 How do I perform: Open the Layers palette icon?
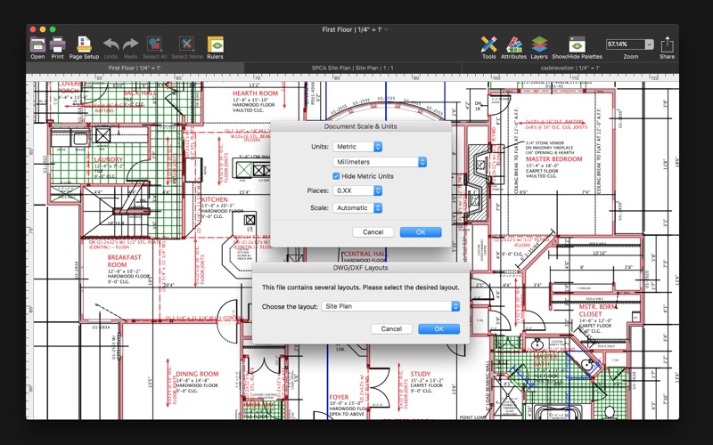pos(539,44)
